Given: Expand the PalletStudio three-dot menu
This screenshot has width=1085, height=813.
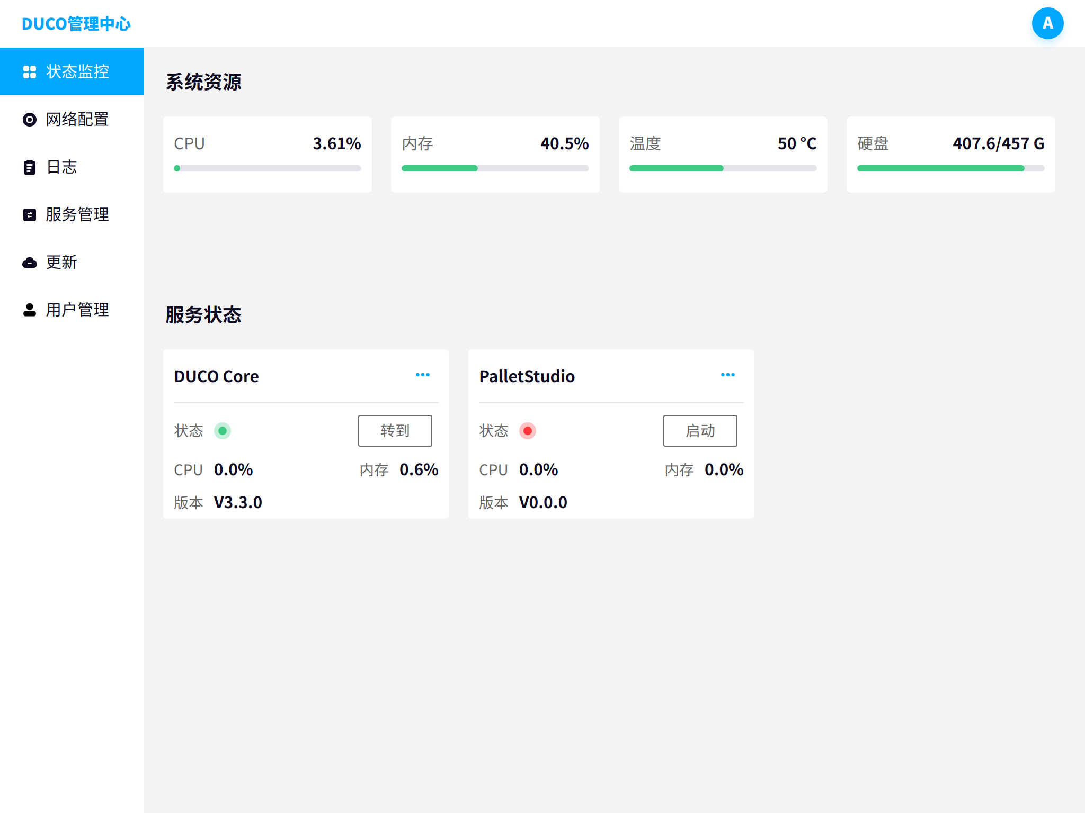Looking at the screenshot, I should [x=728, y=375].
